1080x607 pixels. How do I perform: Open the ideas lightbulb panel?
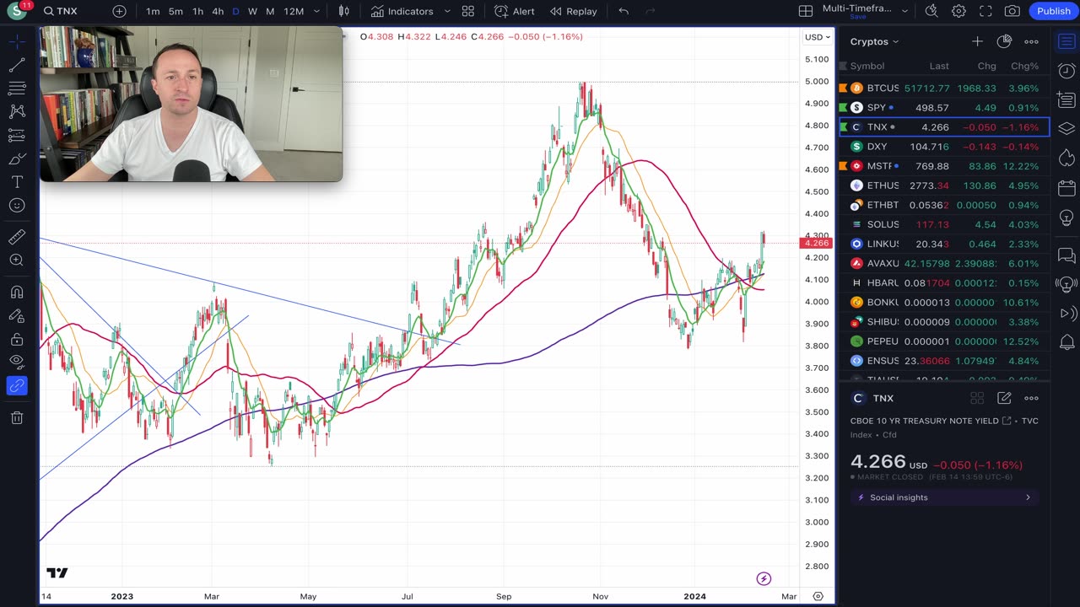coord(1066,217)
